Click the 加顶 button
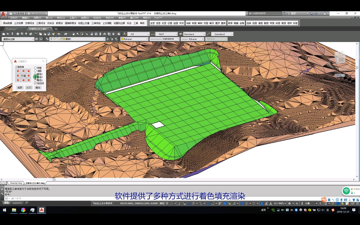The image size is (360, 225). pyautogui.click(x=20, y=87)
